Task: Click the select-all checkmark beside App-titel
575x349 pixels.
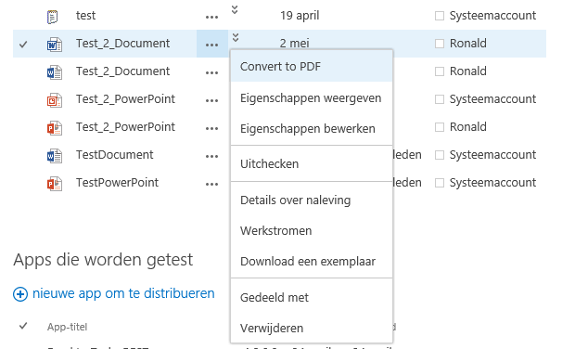Action: click(23, 326)
